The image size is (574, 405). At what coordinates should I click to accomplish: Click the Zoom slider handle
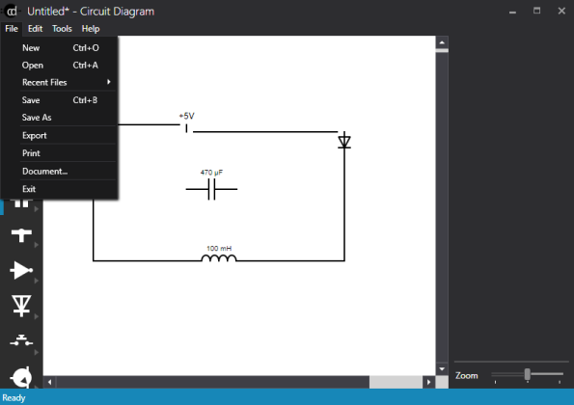pos(527,374)
